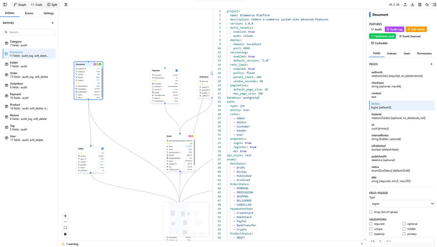Screen dimensions: 437x247
Task: Check the primary validation checkbox
Action: (x=404, y=234)
